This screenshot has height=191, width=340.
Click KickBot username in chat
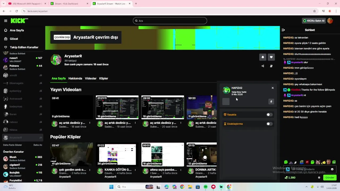(x=295, y=90)
